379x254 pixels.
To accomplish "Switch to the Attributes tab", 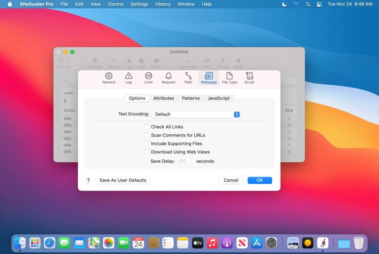I will coord(164,98).
